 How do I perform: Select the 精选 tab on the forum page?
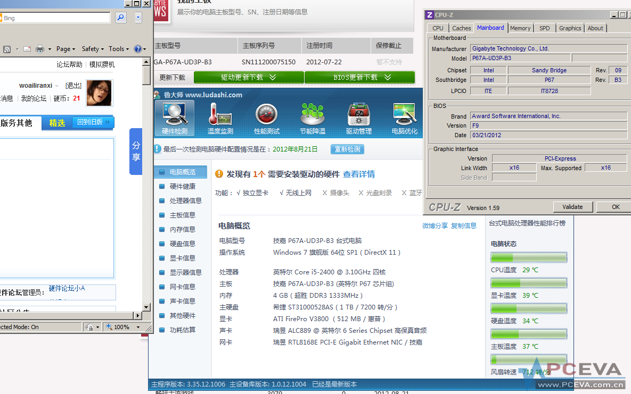coord(57,123)
